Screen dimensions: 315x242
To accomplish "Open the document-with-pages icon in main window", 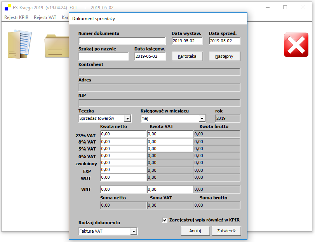I will click(19, 44).
